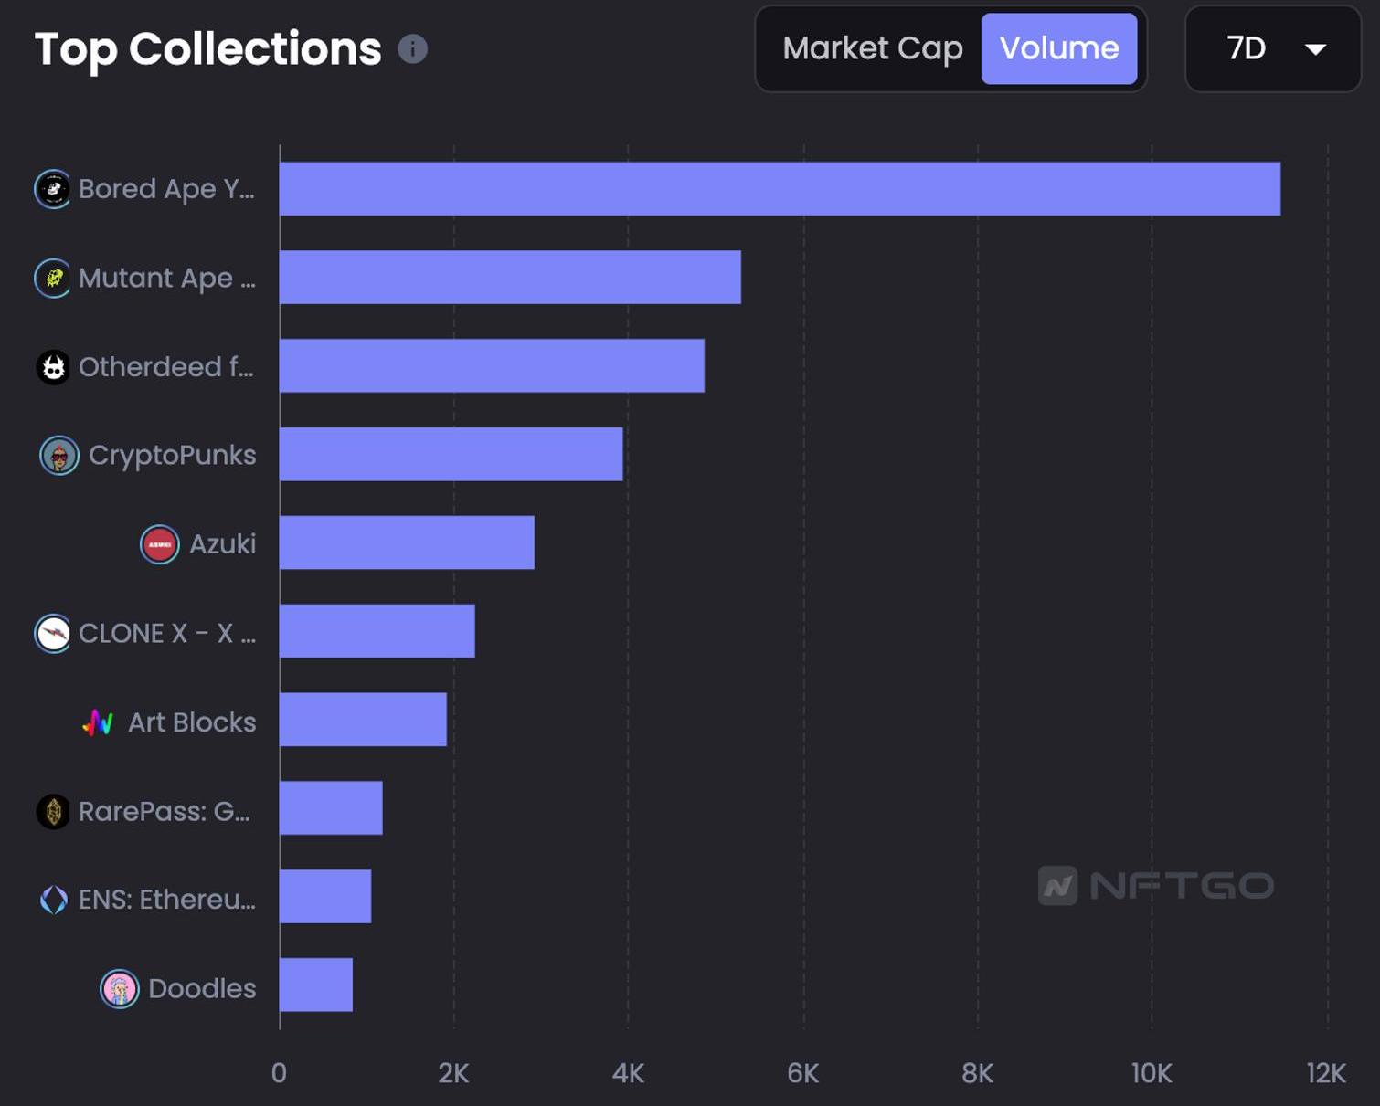Switch chart to Market Cap
Screen dimensions: 1380x1106
click(x=872, y=48)
